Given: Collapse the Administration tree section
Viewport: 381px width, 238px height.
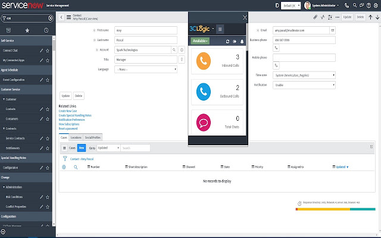Looking at the screenshot, I should 13,187.
